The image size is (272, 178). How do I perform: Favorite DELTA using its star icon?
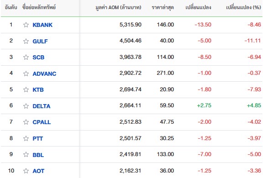point(26,106)
